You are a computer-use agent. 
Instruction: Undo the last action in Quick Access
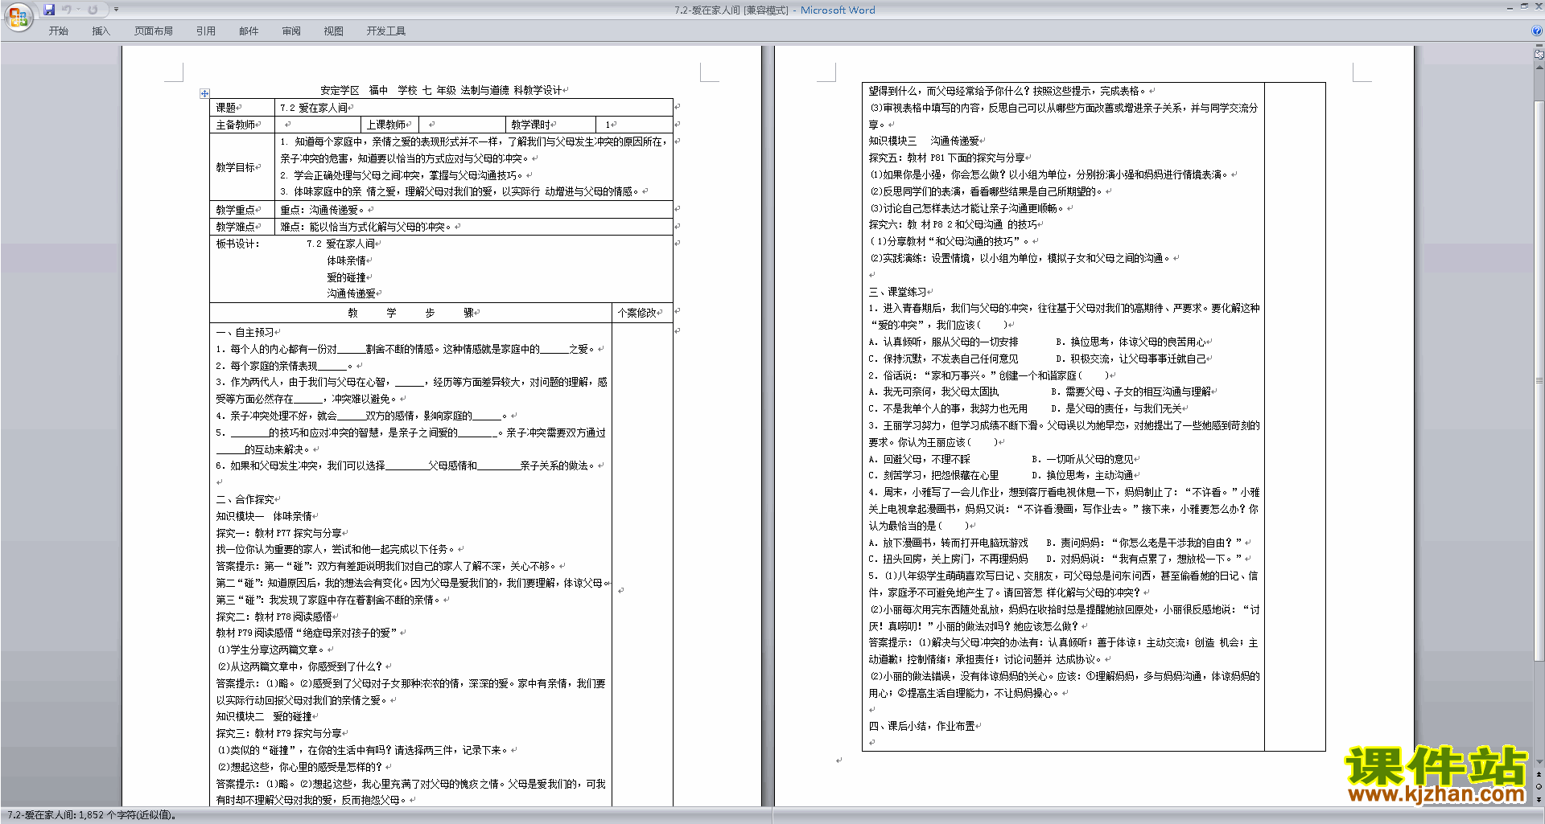click(x=67, y=10)
